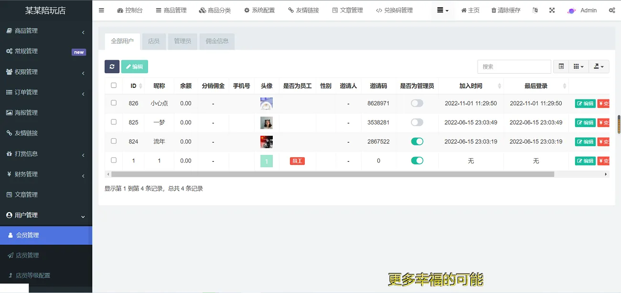Click the refresh icon above the table
Screen dimensions: 621x293
[112, 66]
